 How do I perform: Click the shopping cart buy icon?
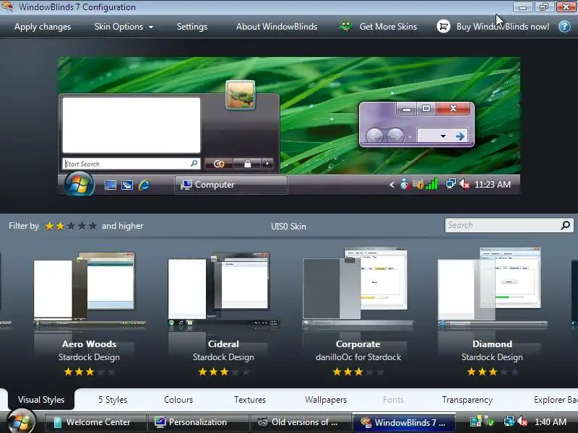[x=444, y=27]
